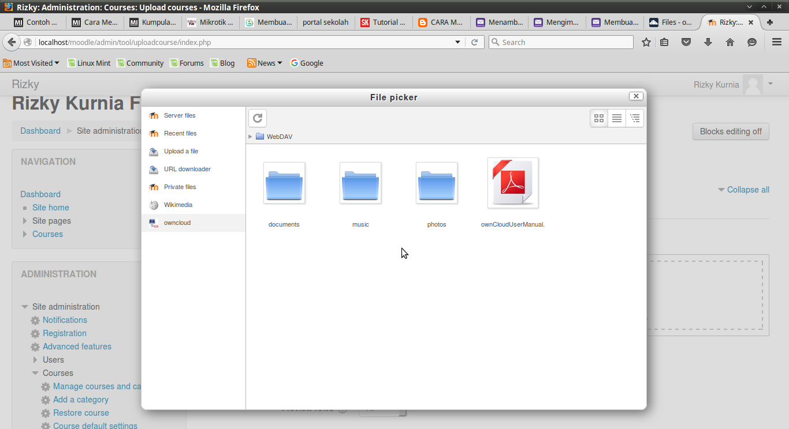Switch to the portal sekolah tab

tap(326, 22)
